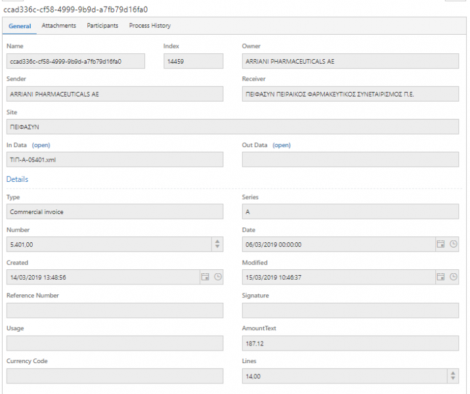Screen dimensions: 470x394
Task: Open the calendar picker for Created
Action: coord(205,276)
